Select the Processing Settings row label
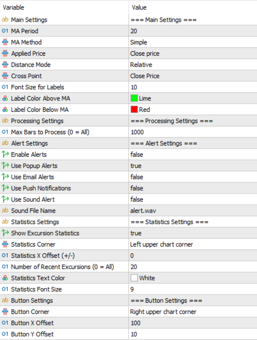The image size is (257, 340). click(x=37, y=121)
